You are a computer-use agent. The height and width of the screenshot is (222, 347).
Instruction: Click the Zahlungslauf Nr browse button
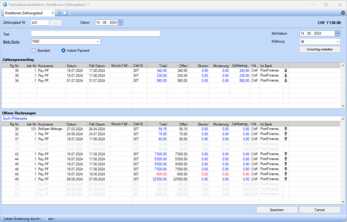[x=56, y=23]
